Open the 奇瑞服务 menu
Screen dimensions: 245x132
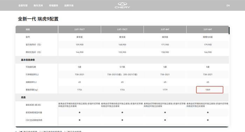tap(54, 6)
